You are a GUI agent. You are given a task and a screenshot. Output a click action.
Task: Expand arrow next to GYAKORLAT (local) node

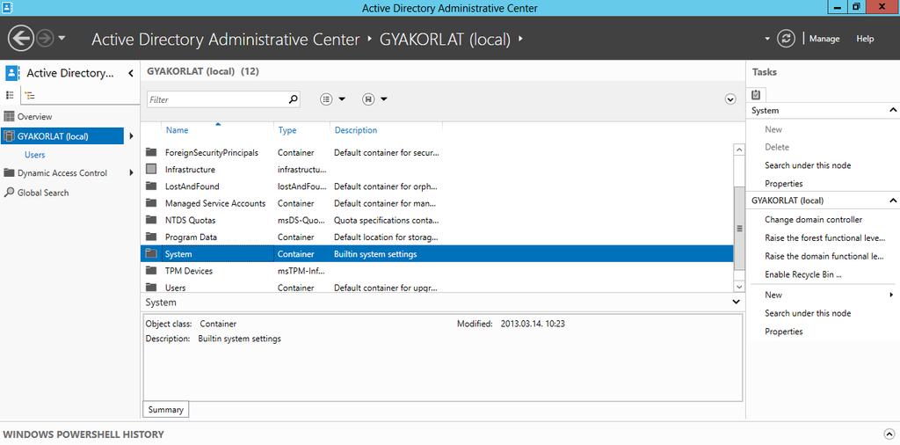(132, 136)
